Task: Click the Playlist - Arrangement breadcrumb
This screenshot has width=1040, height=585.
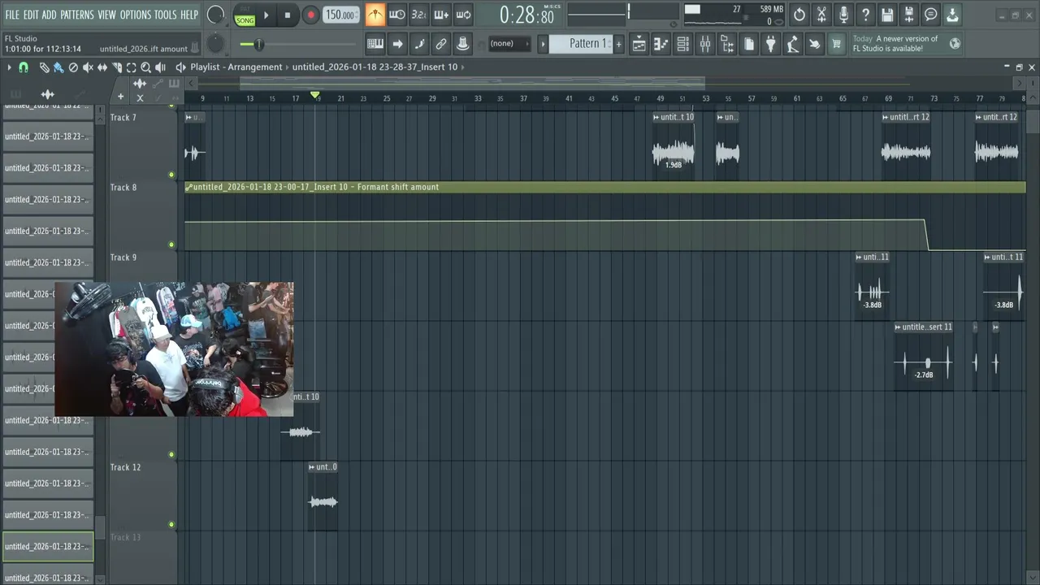Action: [x=236, y=67]
